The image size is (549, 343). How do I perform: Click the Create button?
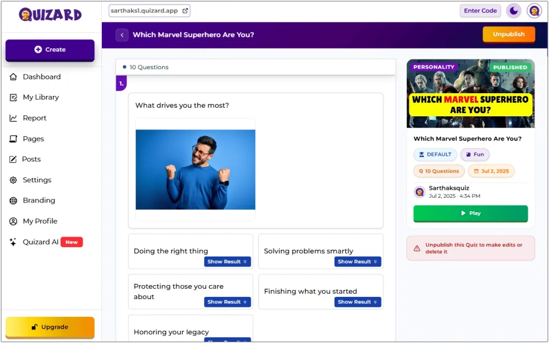50,50
